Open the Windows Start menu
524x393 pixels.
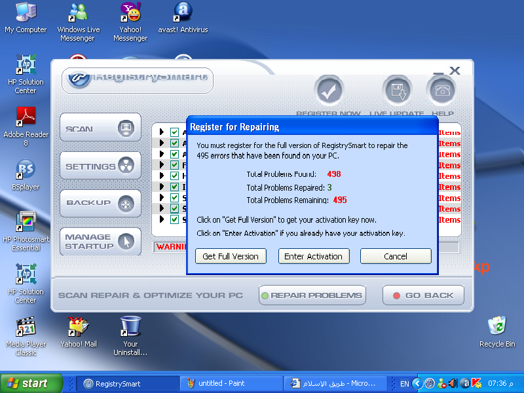[31, 383]
